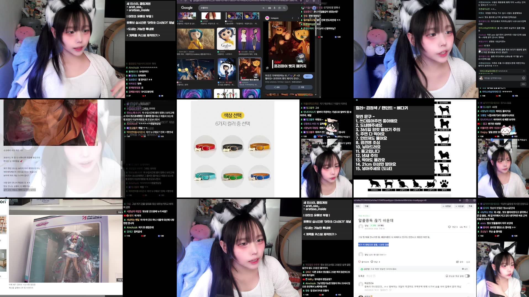Click the keyboard input icon in the search bar
529x297 pixels.
(269, 8)
